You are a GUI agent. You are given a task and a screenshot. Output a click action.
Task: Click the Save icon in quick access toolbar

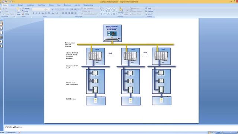3,1
